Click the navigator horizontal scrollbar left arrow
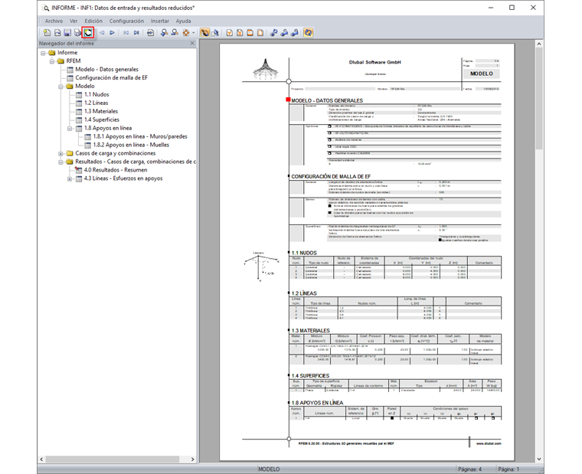This screenshot has height=474, width=582. pos(41,459)
